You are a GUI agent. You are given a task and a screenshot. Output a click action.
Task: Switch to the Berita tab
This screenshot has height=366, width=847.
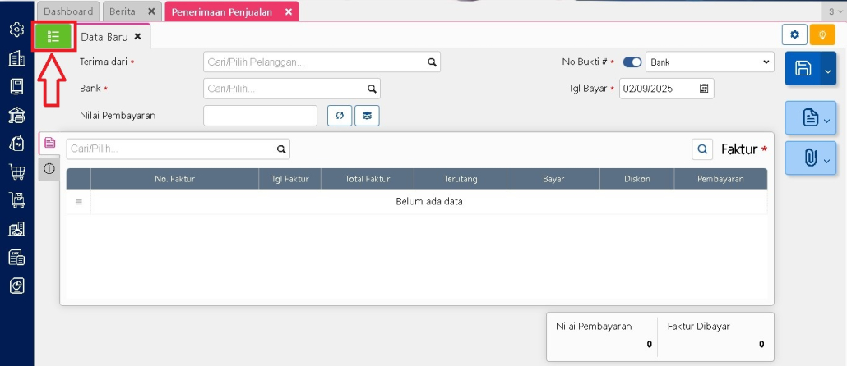click(x=123, y=11)
